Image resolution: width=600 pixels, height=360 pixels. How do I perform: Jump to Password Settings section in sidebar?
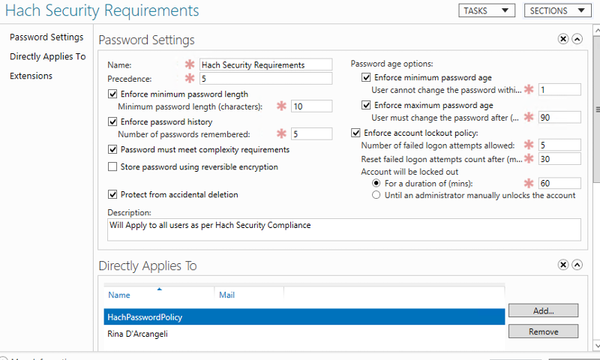46,37
